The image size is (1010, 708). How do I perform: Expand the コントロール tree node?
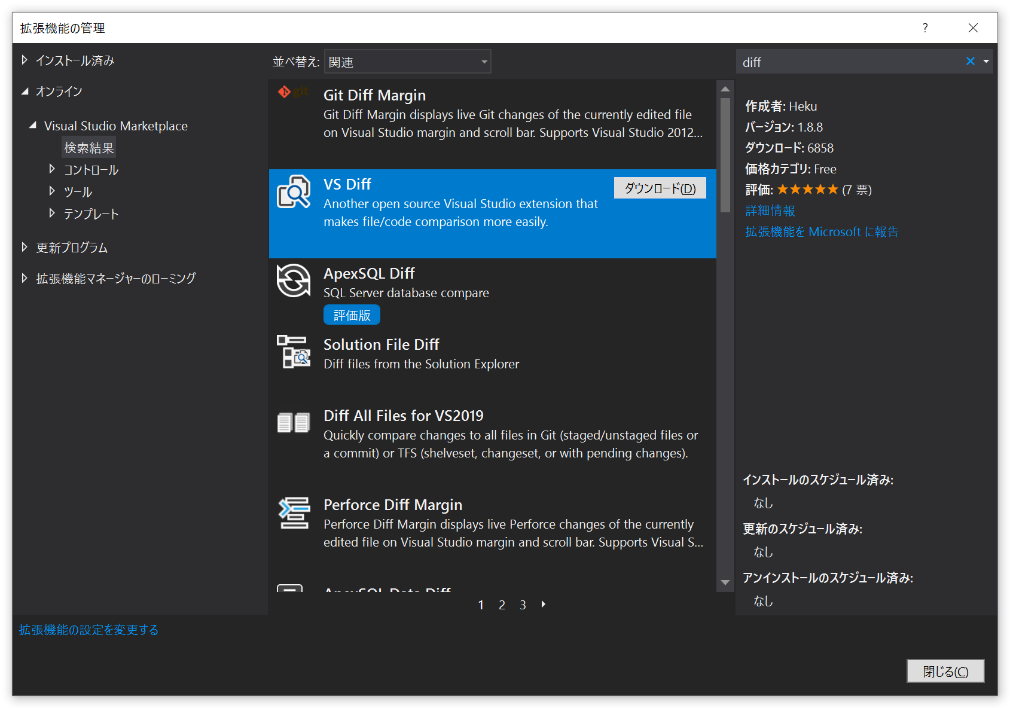click(53, 169)
